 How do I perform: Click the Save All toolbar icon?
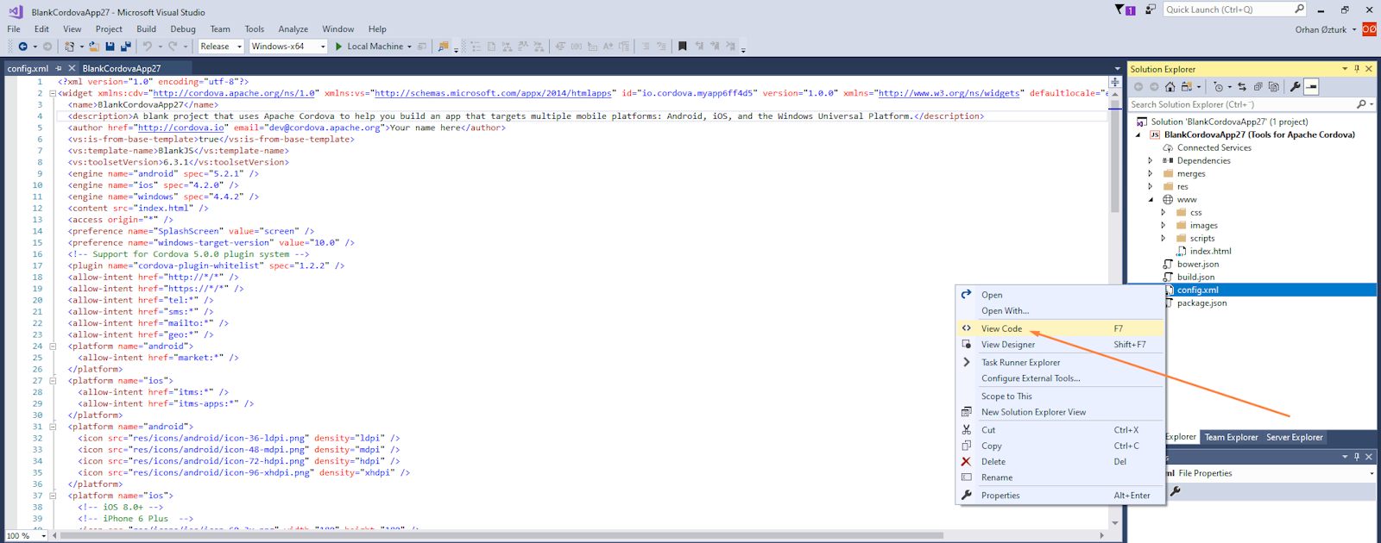126,47
